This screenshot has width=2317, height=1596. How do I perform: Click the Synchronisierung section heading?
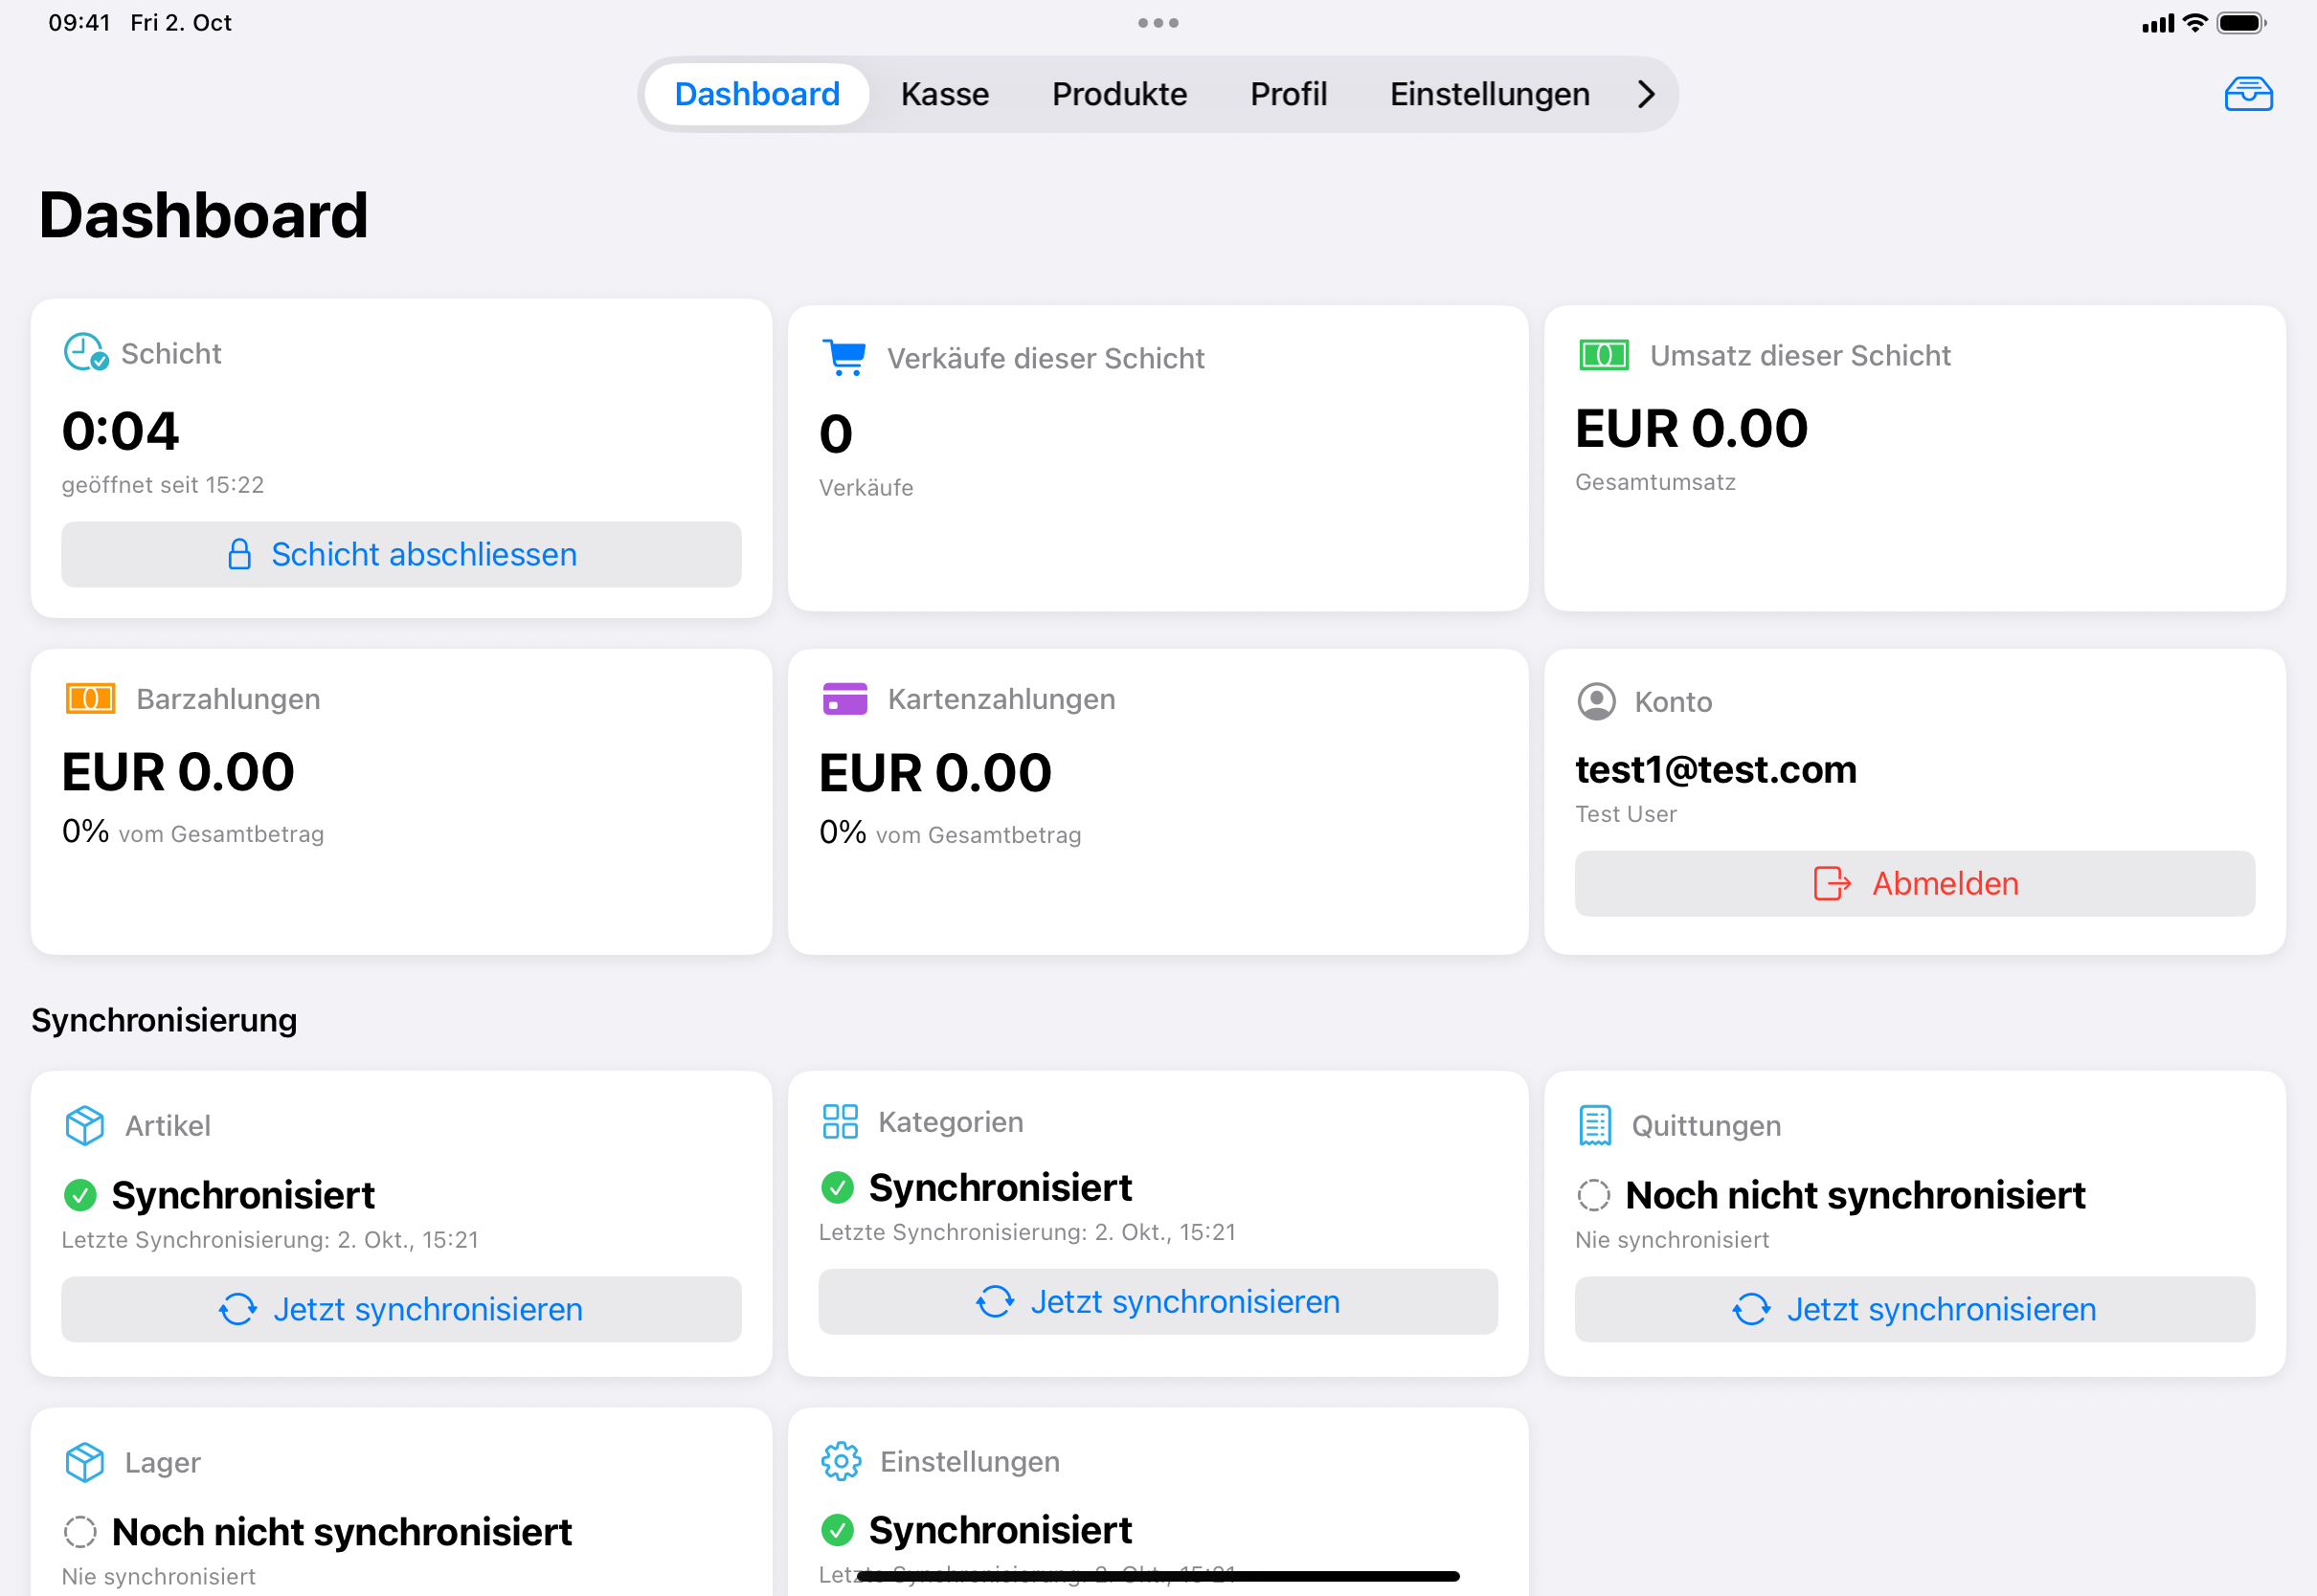click(164, 1020)
